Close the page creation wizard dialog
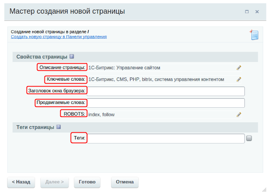The width and height of the screenshot is (269, 193). click(257, 12)
